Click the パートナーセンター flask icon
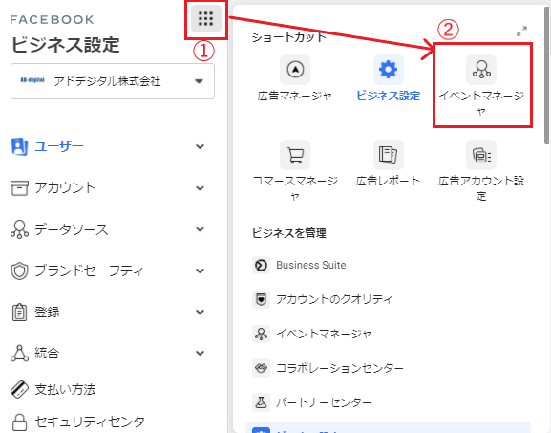The width and height of the screenshot is (551, 433). click(261, 402)
